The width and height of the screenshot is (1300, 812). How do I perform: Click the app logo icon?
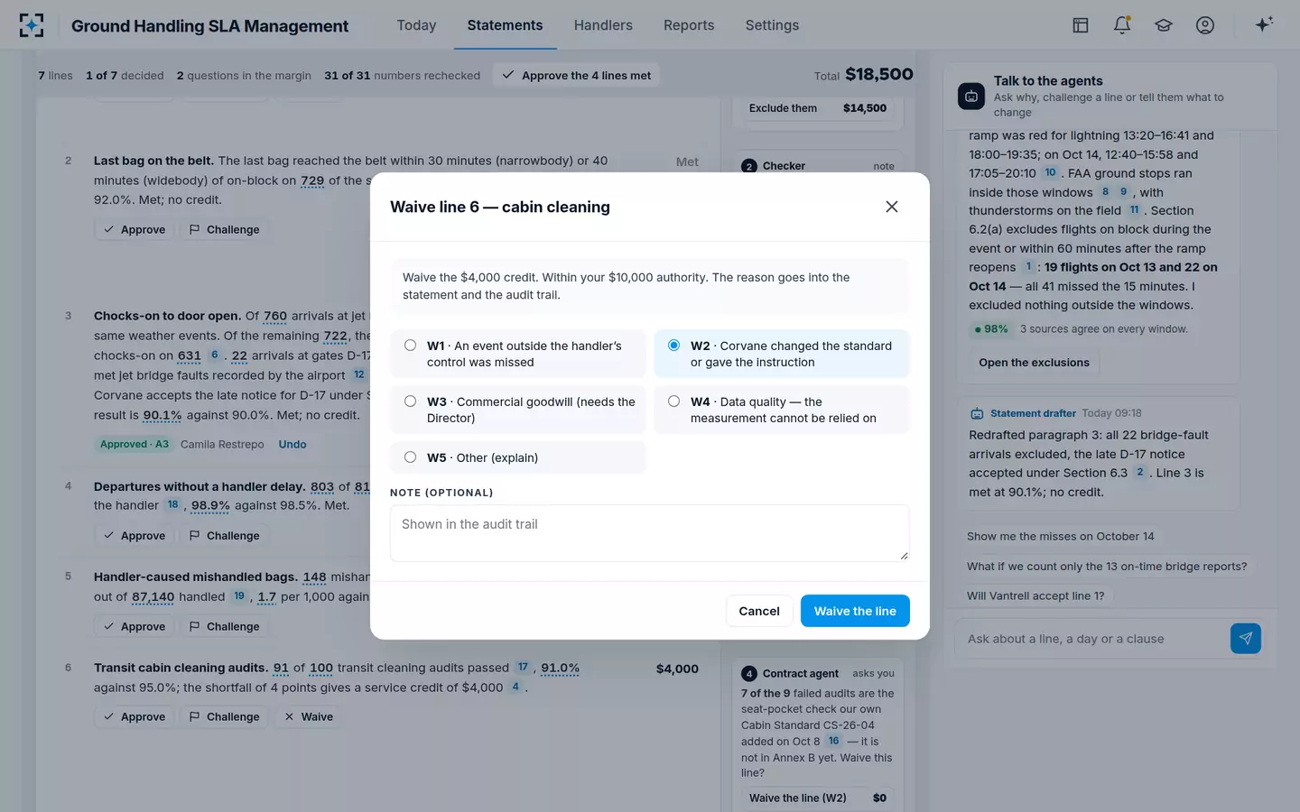click(x=32, y=25)
